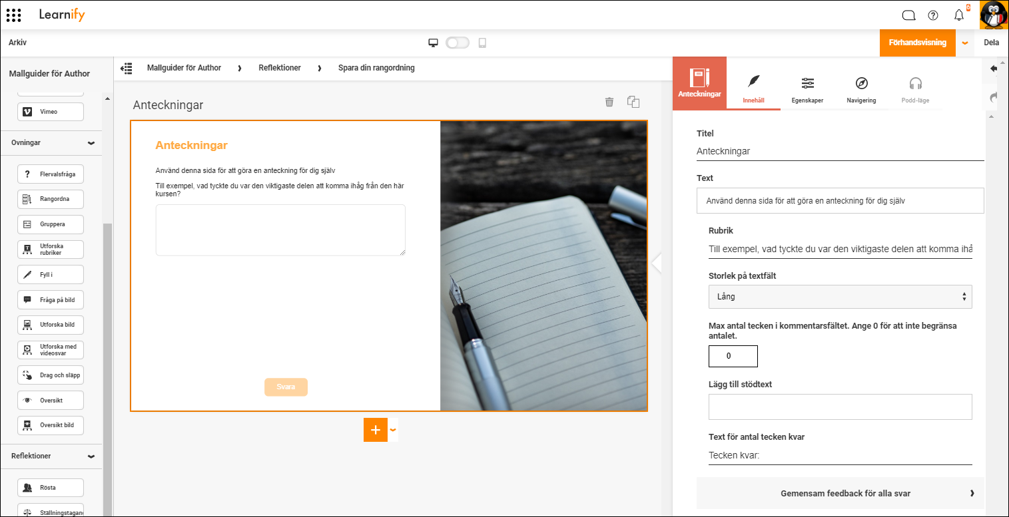Open the notifications bell
Viewport: 1009px width, 517px height.
[x=959, y=15]
